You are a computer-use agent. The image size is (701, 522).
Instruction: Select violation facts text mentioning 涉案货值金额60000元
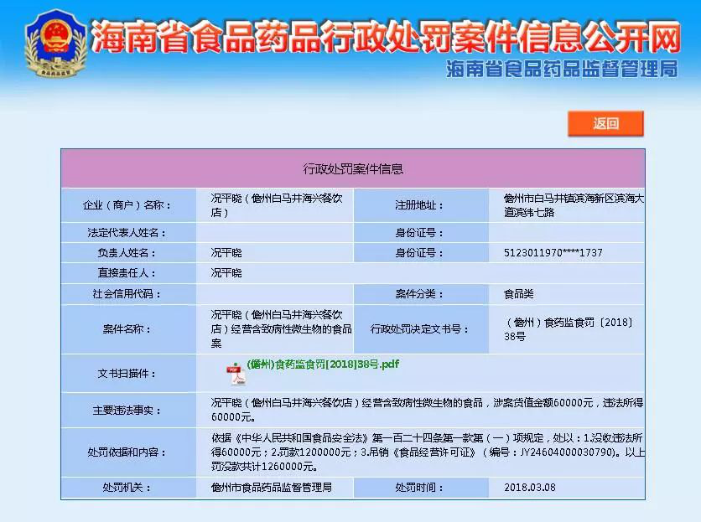[x=427, y=410]
